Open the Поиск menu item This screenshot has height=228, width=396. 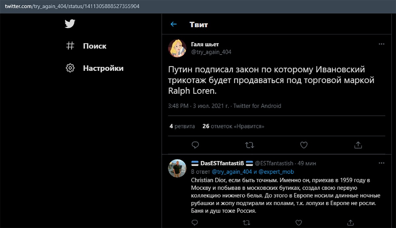tap(95, 46)
